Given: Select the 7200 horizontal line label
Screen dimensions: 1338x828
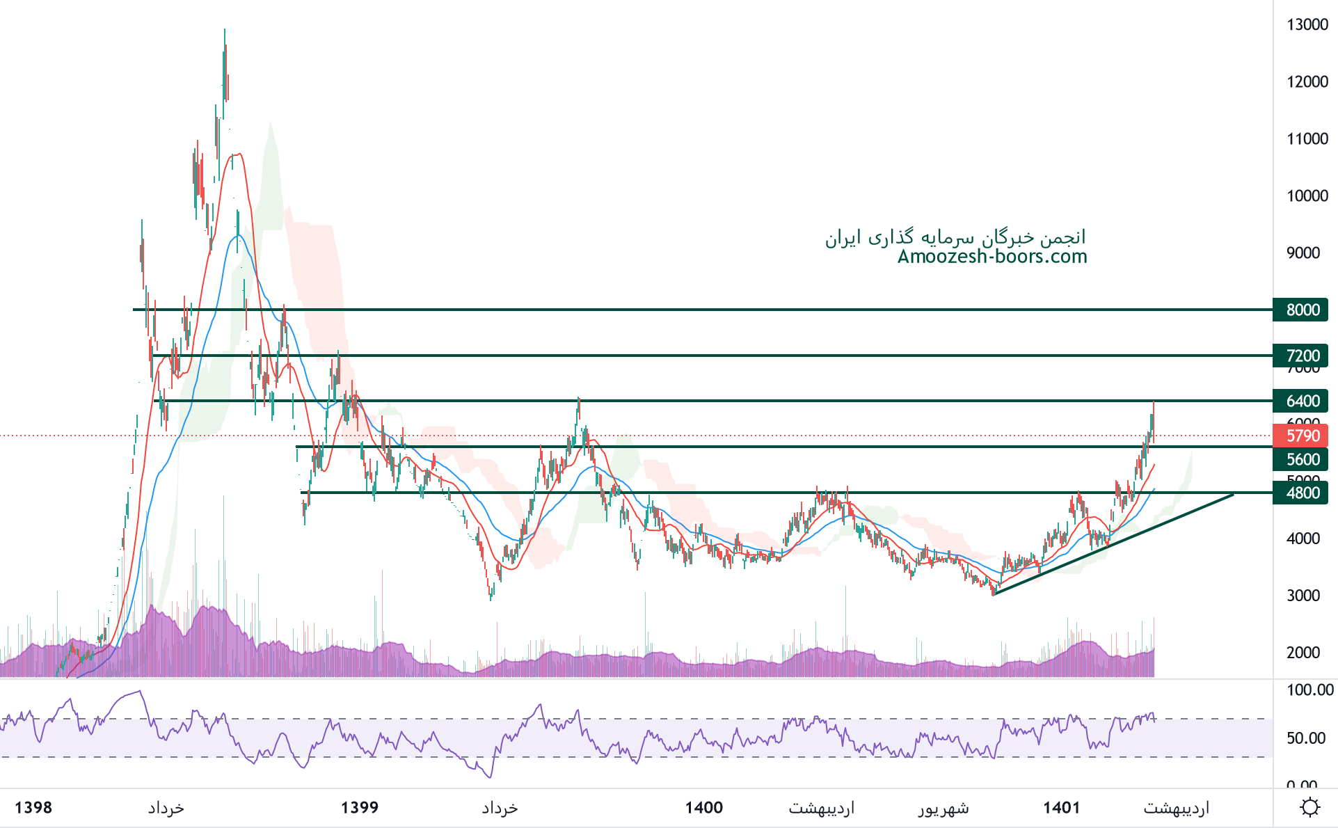Looking at the screenshot, I should click(1302, 356).
